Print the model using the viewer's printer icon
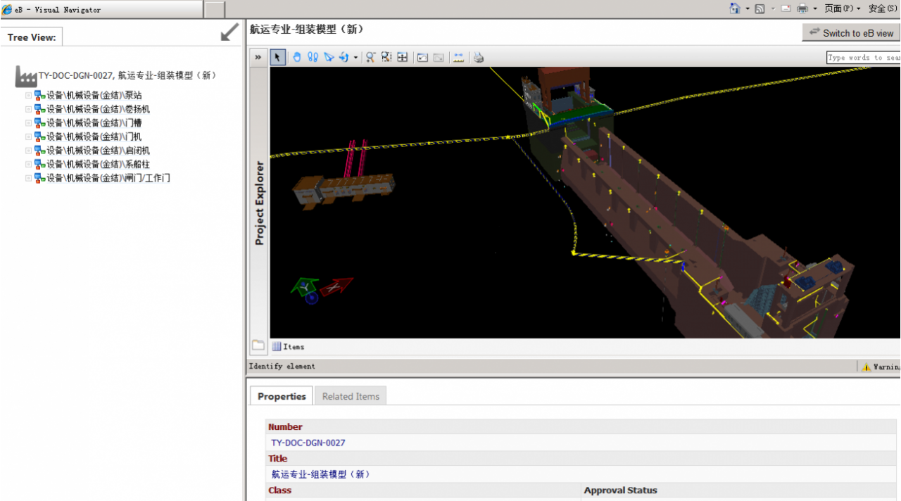This screenshot has height=501, width=901. pyautogui.click(x=479, y=57)
